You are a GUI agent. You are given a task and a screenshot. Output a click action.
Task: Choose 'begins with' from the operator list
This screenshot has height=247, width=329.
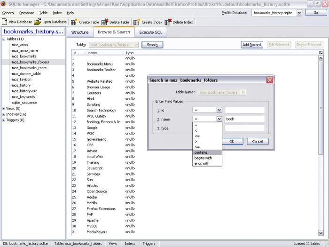207,158
